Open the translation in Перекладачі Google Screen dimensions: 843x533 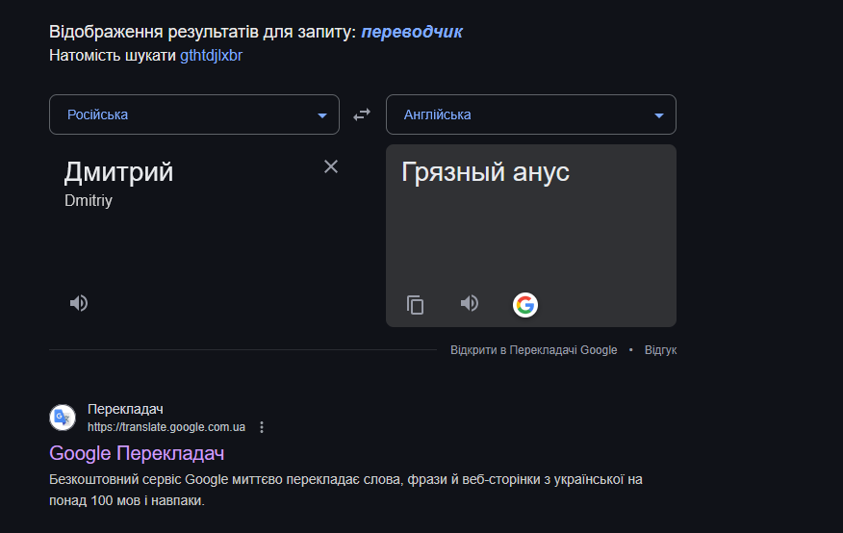point(533,350)
